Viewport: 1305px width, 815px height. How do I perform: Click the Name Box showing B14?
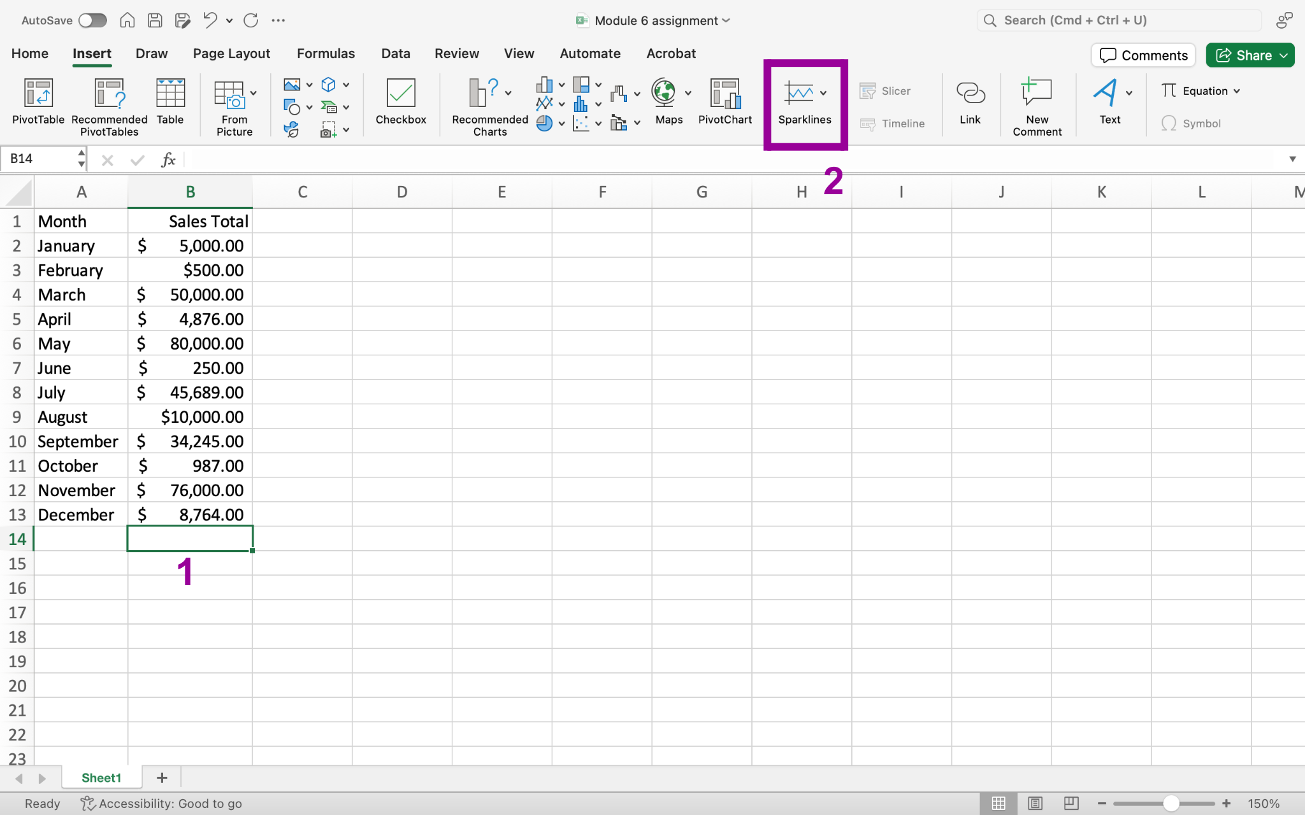pyautogui.click(x=42, y=159)
